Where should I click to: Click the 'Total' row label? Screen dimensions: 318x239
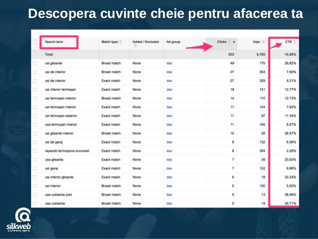point(49,54)
